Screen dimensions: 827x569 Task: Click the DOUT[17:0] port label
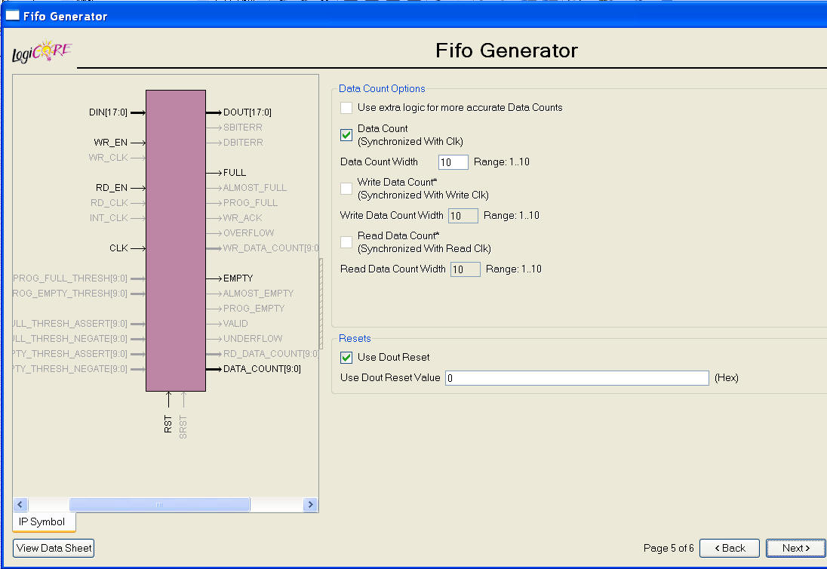247,112
